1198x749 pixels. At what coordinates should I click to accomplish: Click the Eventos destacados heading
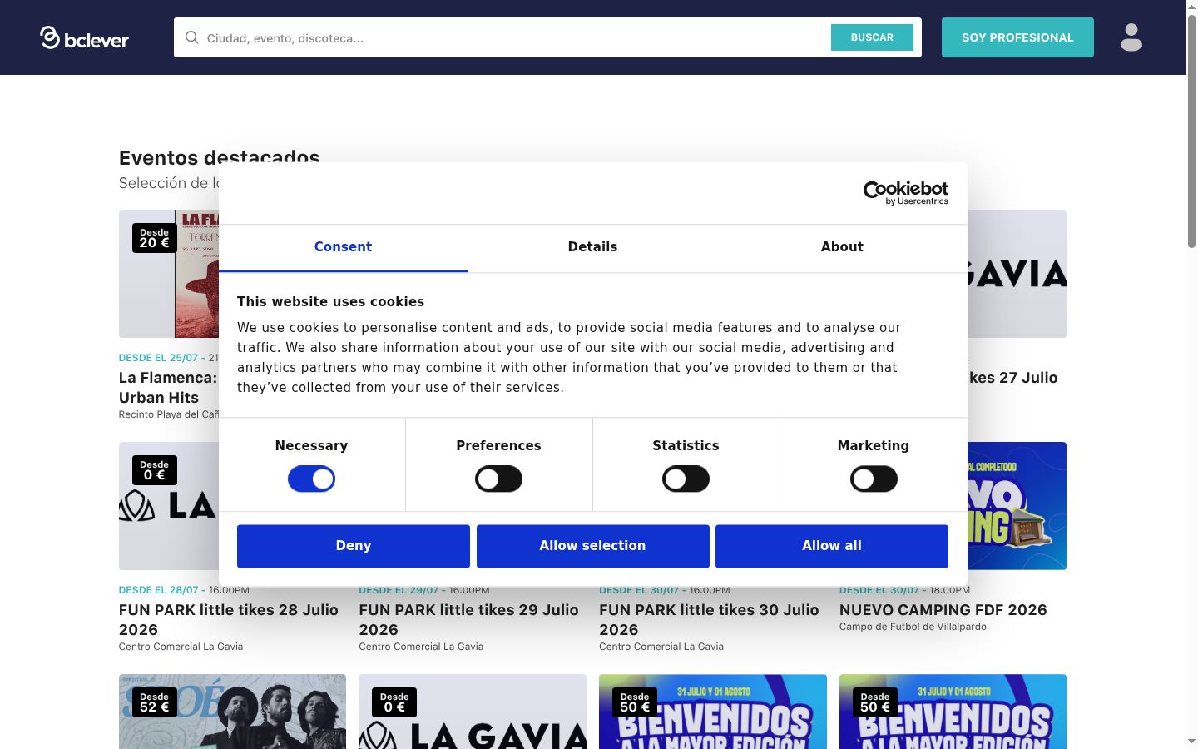(x=220, y=157)
